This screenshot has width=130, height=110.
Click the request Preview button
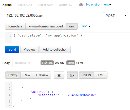pos(29,49)
